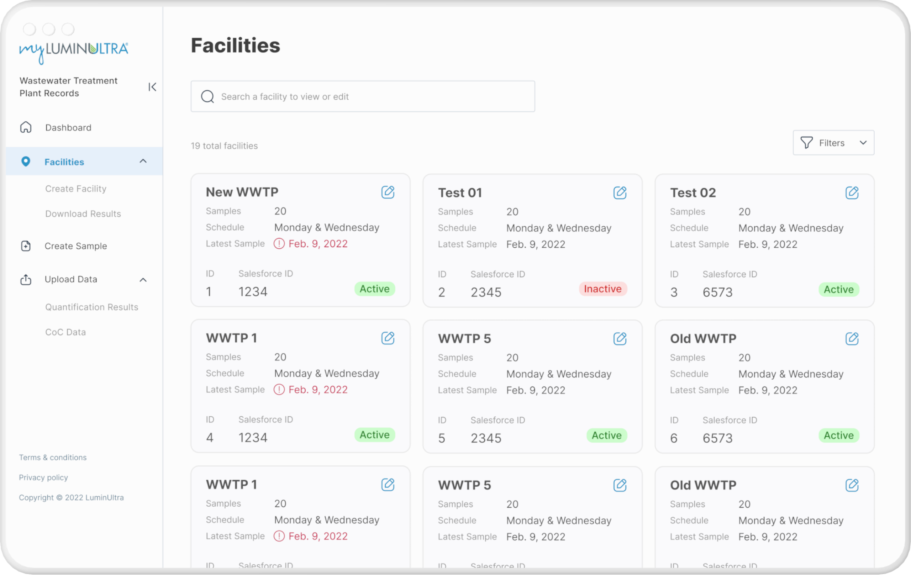Select Download Results menu item

tap(83, 214)
